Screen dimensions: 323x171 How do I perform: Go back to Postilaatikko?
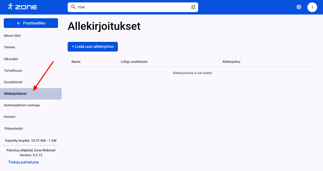pos(31,23)
